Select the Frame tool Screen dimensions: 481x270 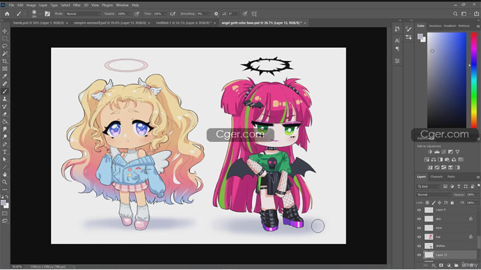4,69
